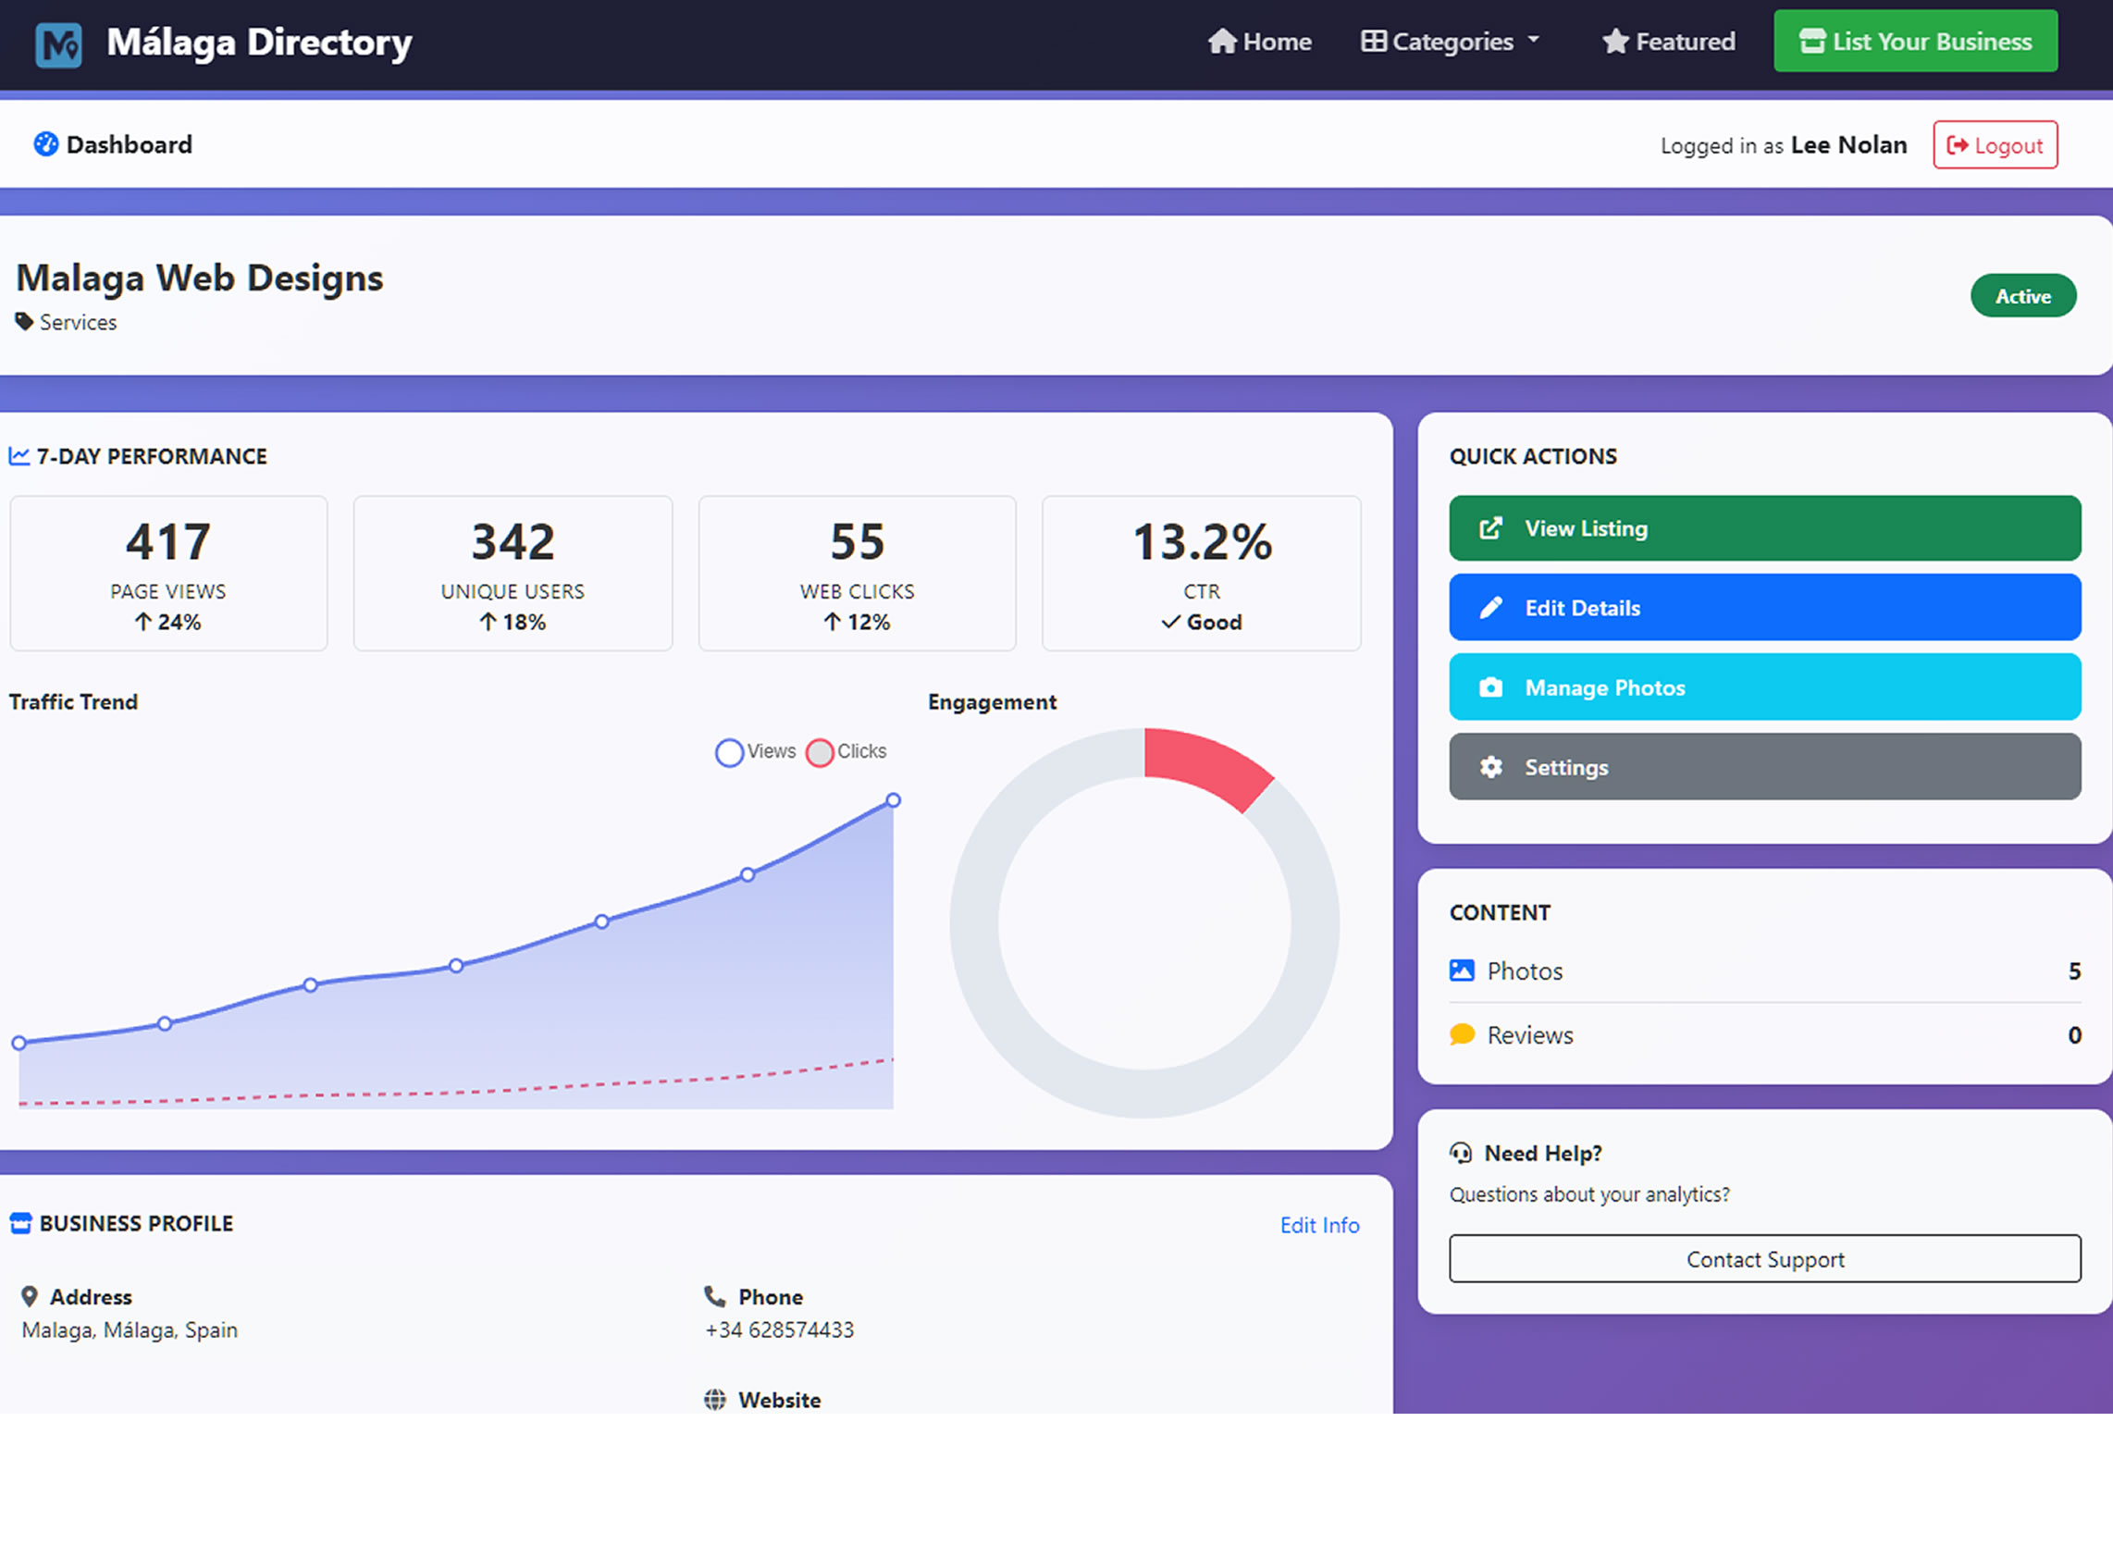2113x1558 pixels.
Task: Click the 417 Page Views stat card
Action: tap(168, 574)
